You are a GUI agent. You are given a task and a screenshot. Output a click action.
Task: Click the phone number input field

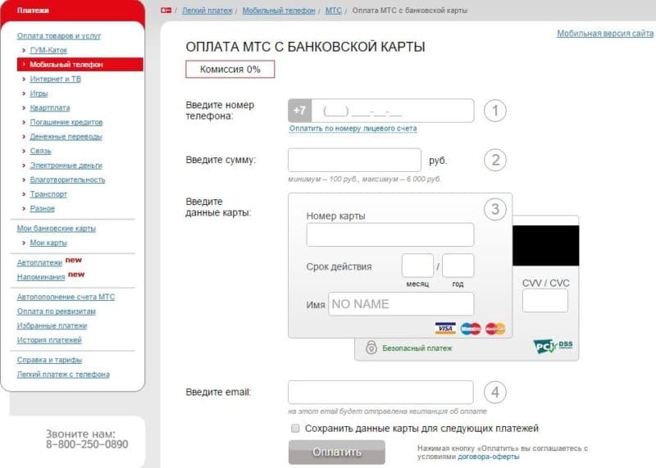coord(393,111)
